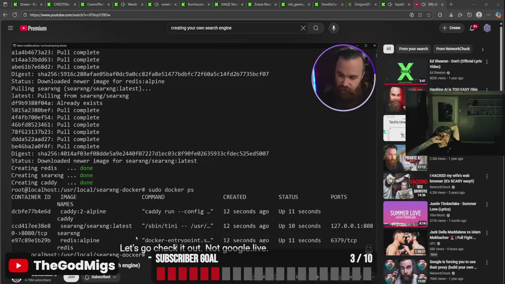Filter by From NetworkChuck chip
505x284 pixels.
pyautogui.click(x=453, y=49)
